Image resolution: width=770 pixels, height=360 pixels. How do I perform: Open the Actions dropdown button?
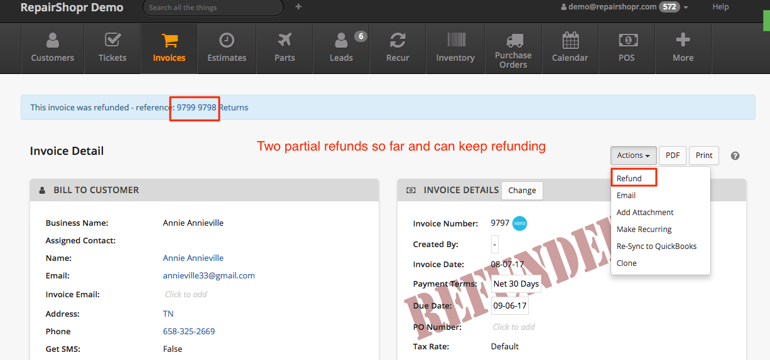[634, 156]
